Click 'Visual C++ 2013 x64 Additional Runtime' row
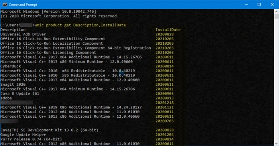This screenshot has width=279, height=146. (70, 80)
